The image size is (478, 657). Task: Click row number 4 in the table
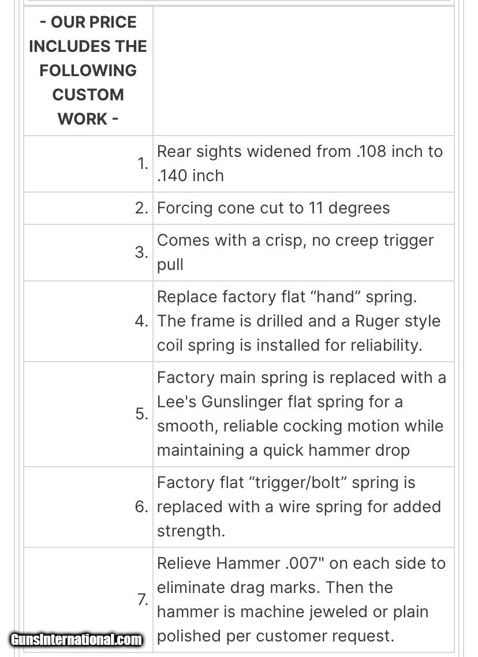142,321
